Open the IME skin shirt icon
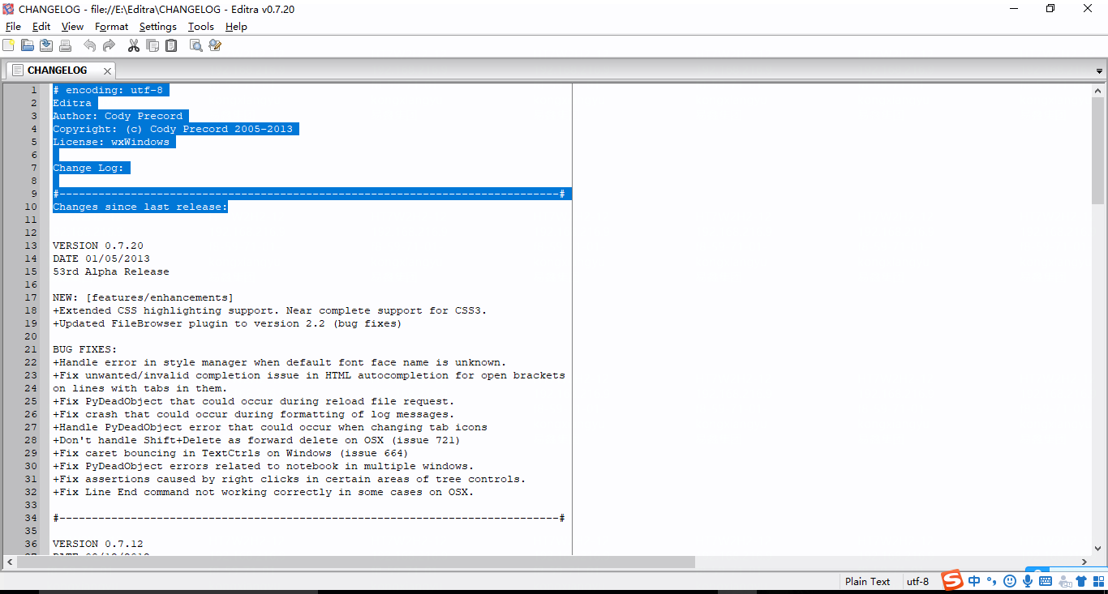1108x594 pixels. click(x=1081, y=581)
